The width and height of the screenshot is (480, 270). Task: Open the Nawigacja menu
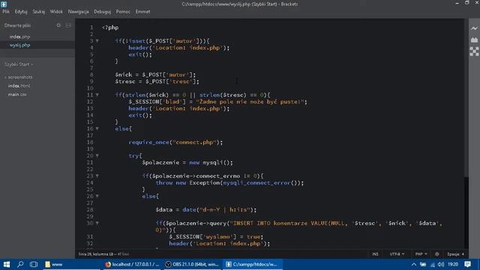(x=78, y=12)
